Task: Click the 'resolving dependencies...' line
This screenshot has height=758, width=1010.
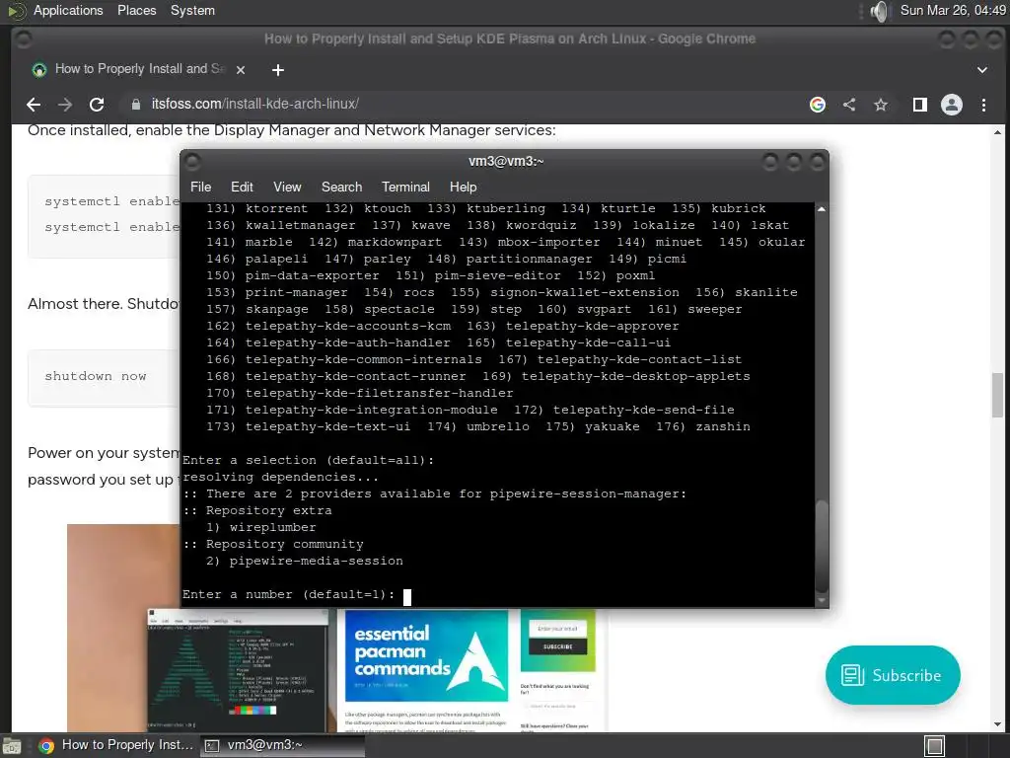Action: coord(280,477)
